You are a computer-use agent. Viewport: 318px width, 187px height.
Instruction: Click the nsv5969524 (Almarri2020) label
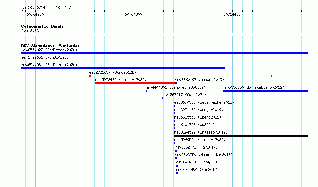[x=200, y=140]
